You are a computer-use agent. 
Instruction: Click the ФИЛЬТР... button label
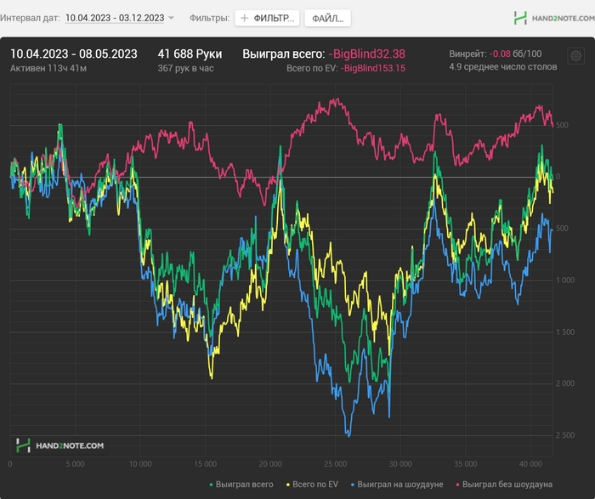tap(274, 18)
